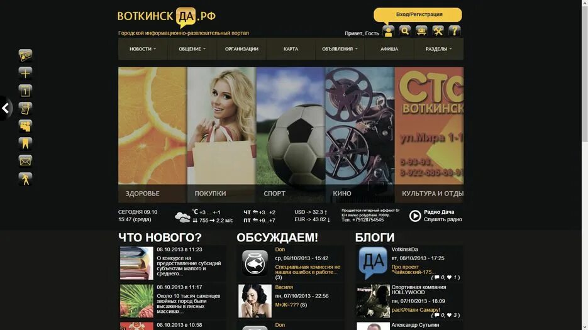This screenshot has height=330, width=588.
Task: Click the ЧТО НОВОГО? heading
Action: 160,238
